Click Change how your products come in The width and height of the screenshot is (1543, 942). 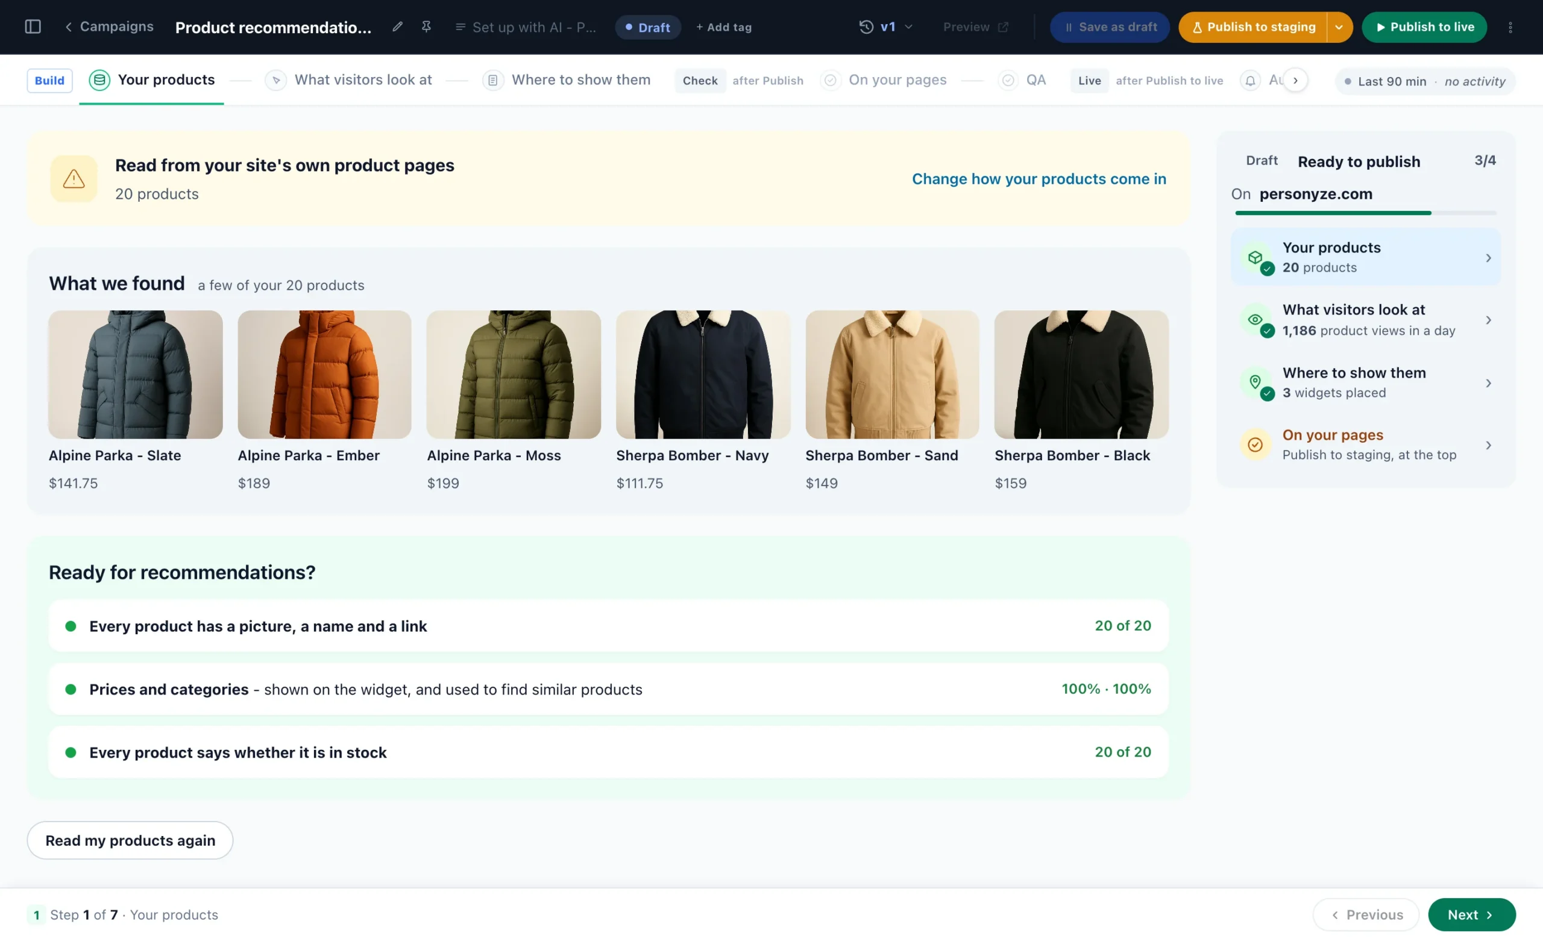tap(1039, 178)
